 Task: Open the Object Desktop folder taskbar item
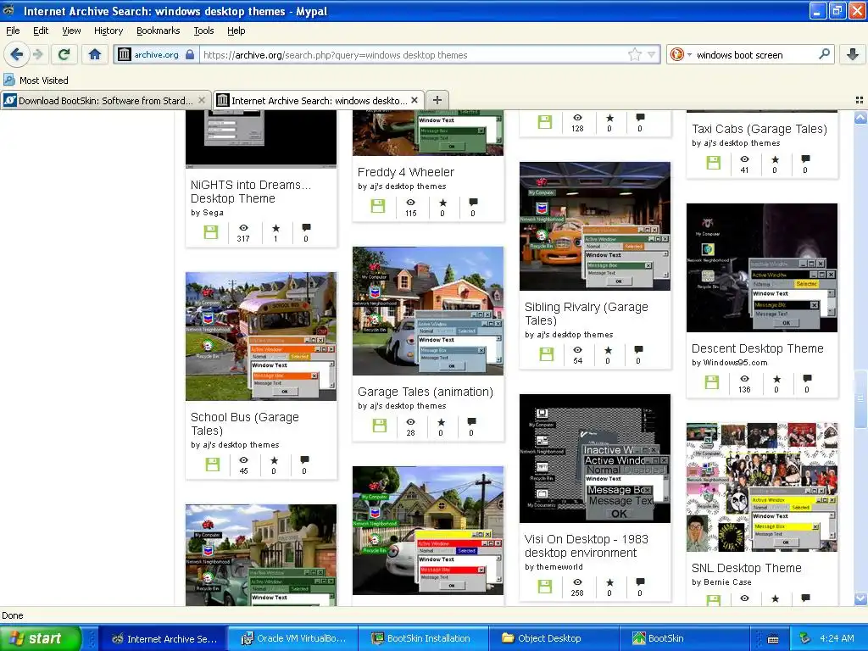pyautogui.click(x=553, y=638)
